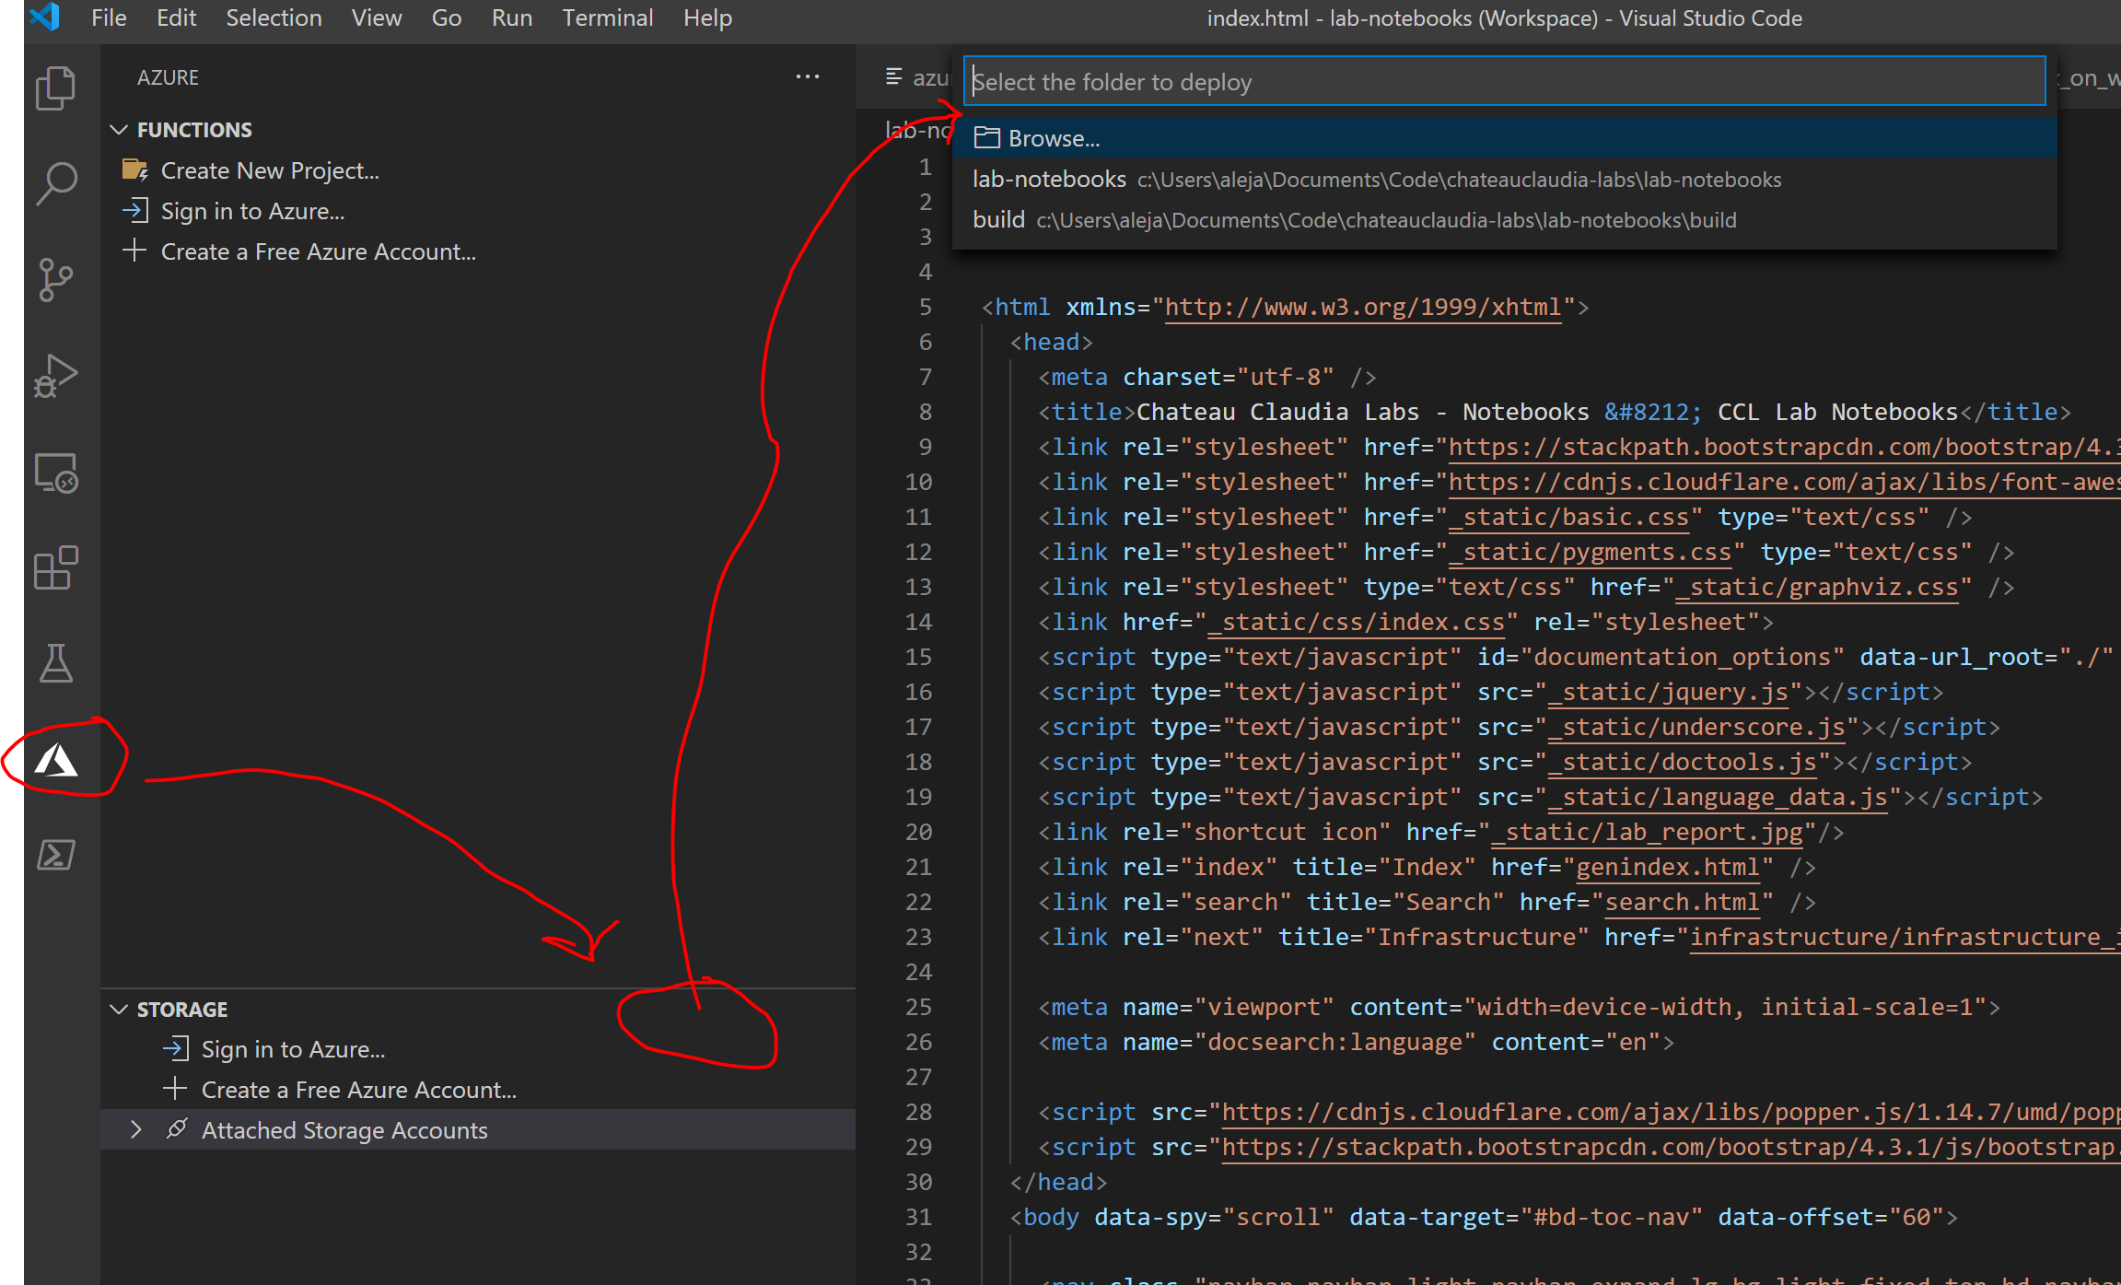Collapse the STORAGE section
The width and height of the screenshot is (2121, 1285).
pyautogui.click(x=120, y=1009)
